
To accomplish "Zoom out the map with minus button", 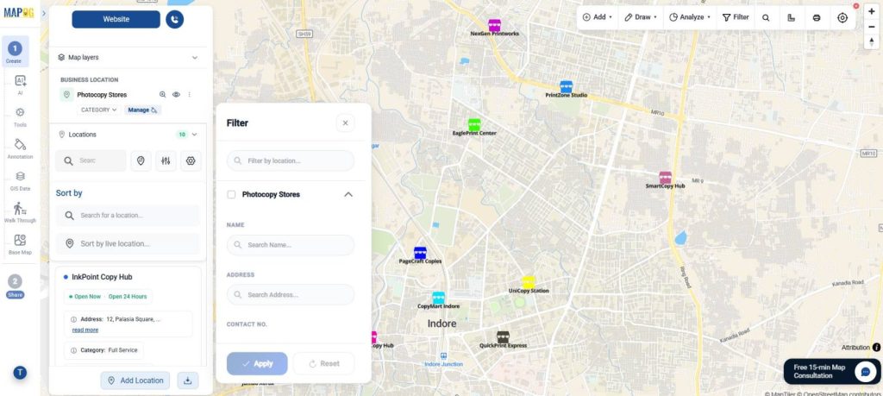I will click(872, 27).
